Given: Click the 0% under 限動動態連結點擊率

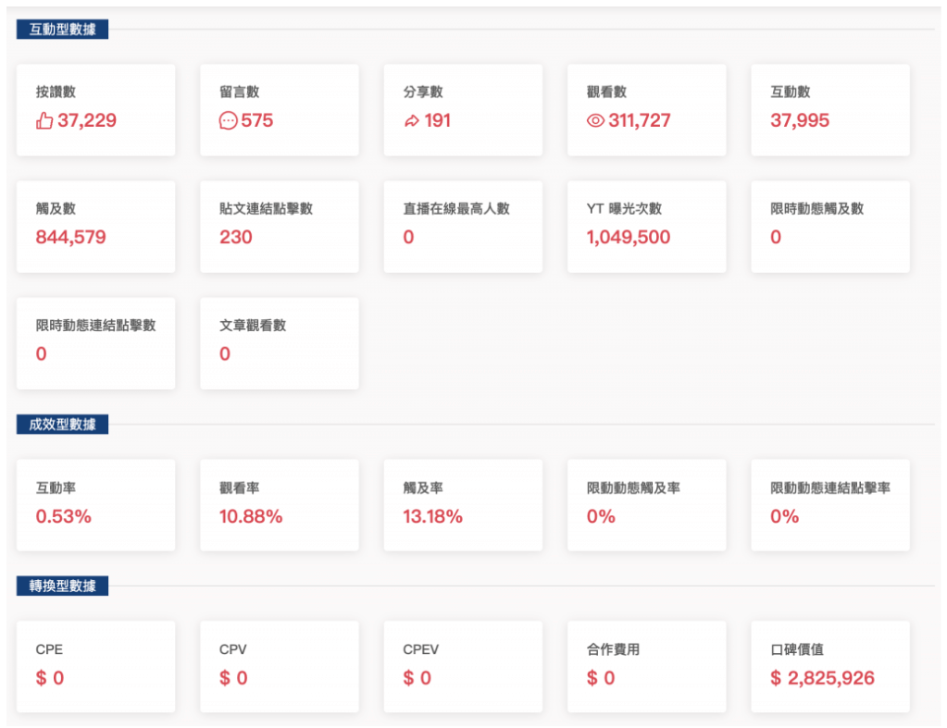Looking at the screenshot, I should point(784,517).
